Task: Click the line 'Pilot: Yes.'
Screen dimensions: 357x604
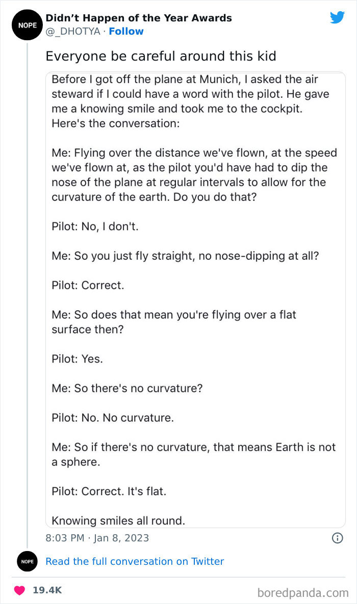Action: [x=77, y=359]
